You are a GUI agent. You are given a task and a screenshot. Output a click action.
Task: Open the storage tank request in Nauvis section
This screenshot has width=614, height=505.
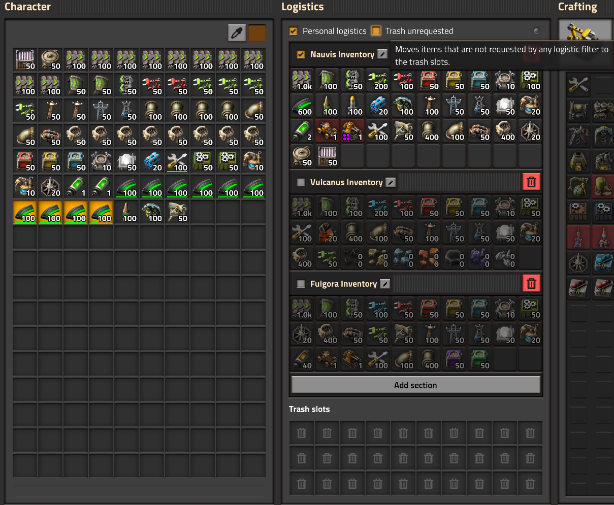coord(302,157)
